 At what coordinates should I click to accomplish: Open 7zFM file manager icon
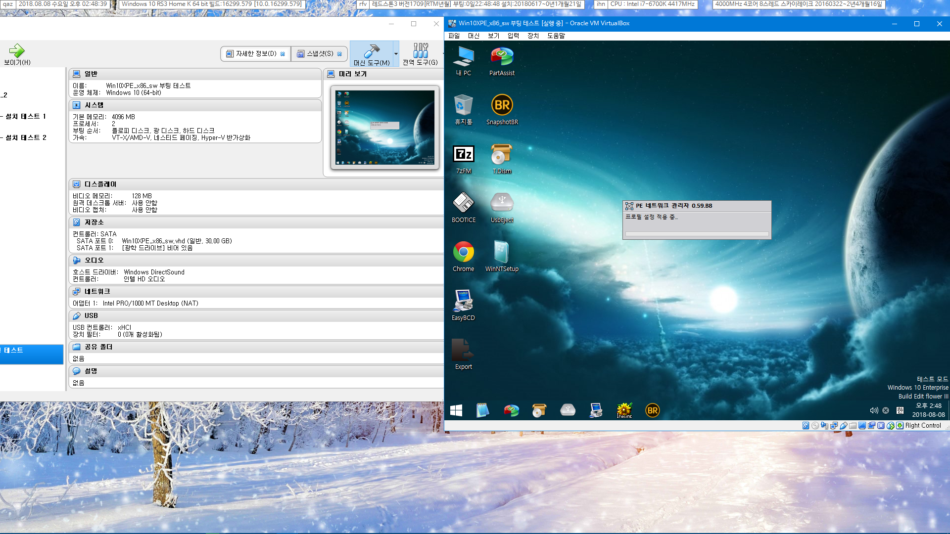click(464, 159)
